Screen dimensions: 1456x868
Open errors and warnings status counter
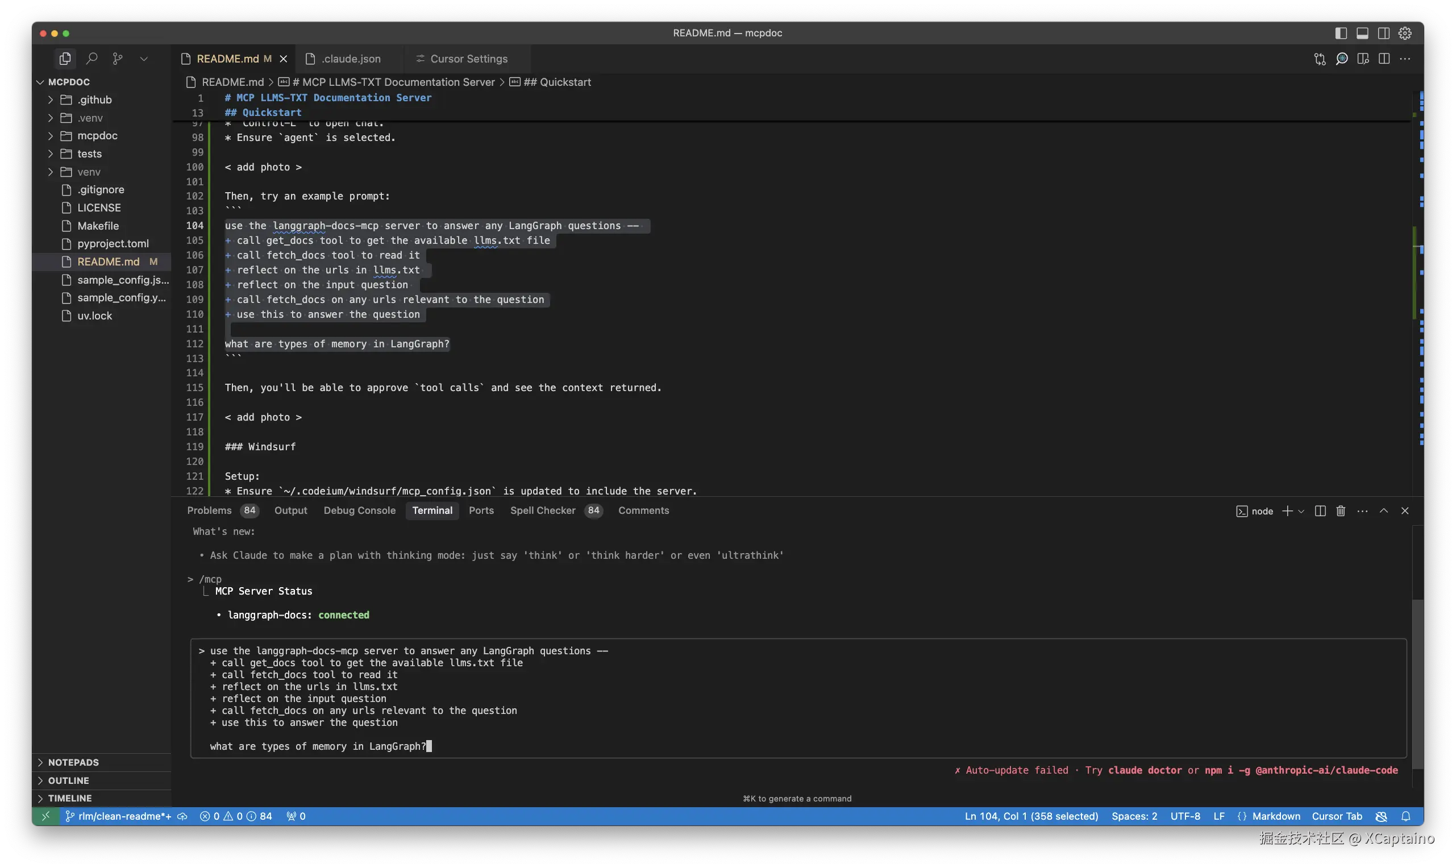(236, 816)
